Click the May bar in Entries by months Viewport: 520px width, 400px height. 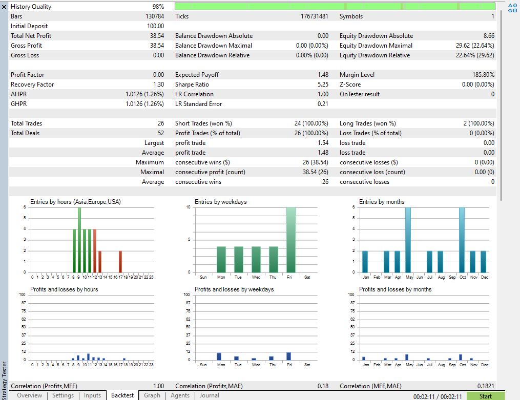point(408,240)
